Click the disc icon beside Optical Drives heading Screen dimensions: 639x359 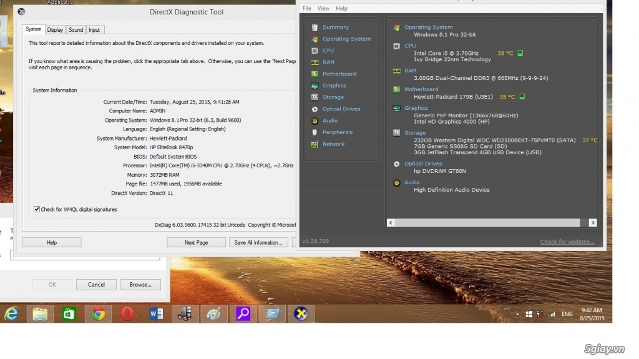[396, 164]
